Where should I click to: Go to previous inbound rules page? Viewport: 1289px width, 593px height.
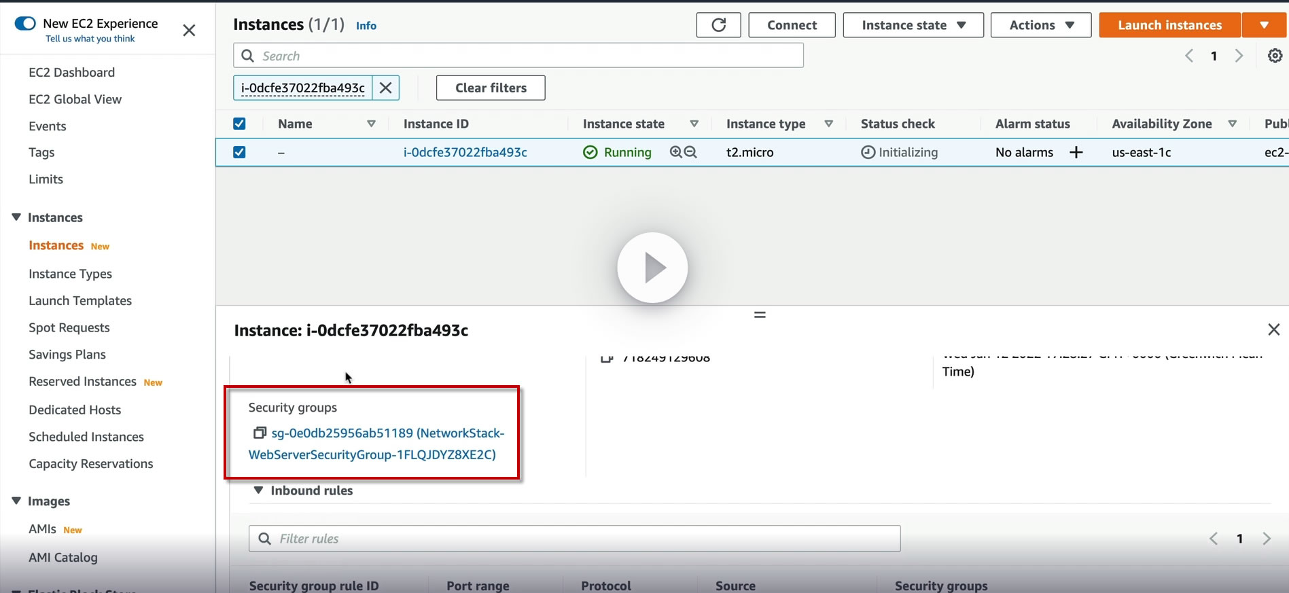tap(1214, 539)
